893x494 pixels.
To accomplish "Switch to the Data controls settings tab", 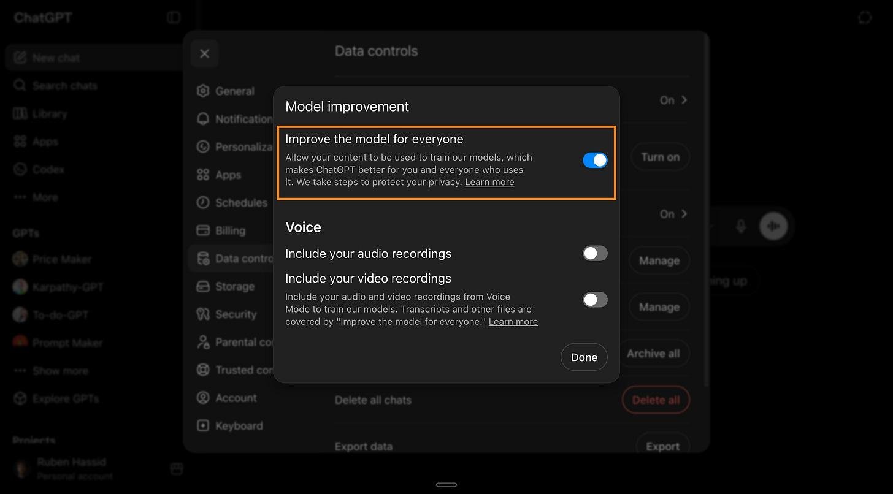I will coord(232,259).
